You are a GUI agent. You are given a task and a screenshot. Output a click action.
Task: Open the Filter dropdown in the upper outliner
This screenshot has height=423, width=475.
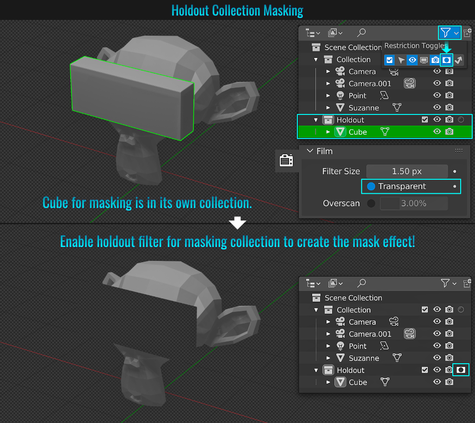pyautogui.click(x=450, y=33)
